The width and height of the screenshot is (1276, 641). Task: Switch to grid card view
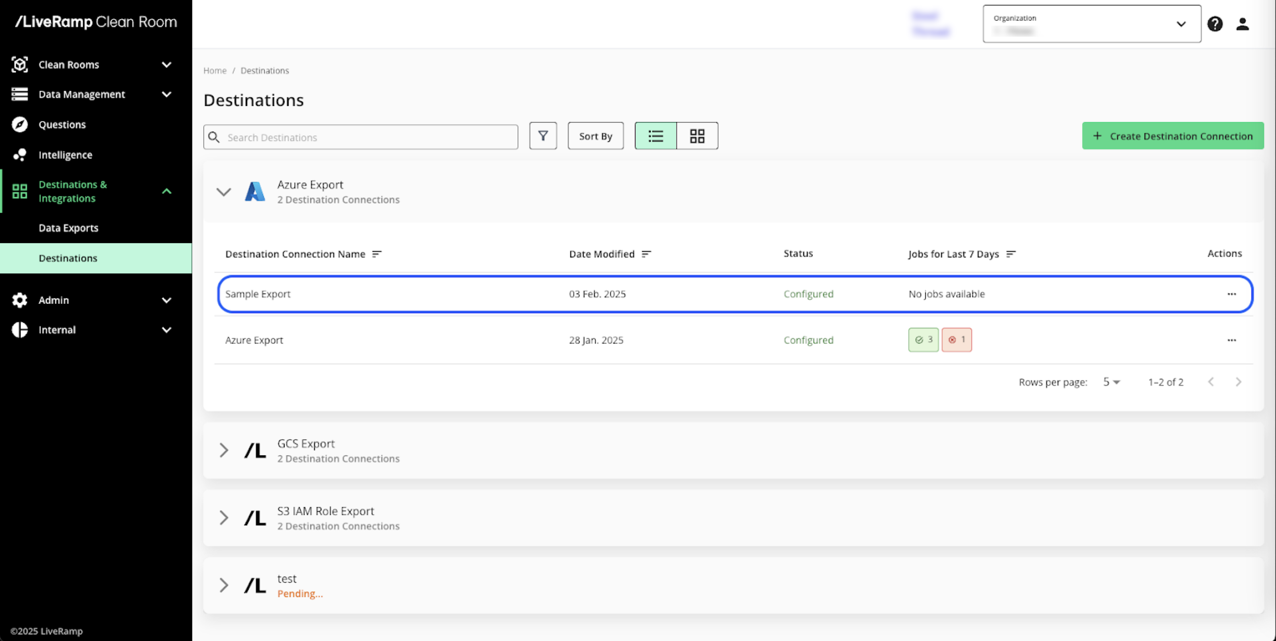(x=697, y=136)
